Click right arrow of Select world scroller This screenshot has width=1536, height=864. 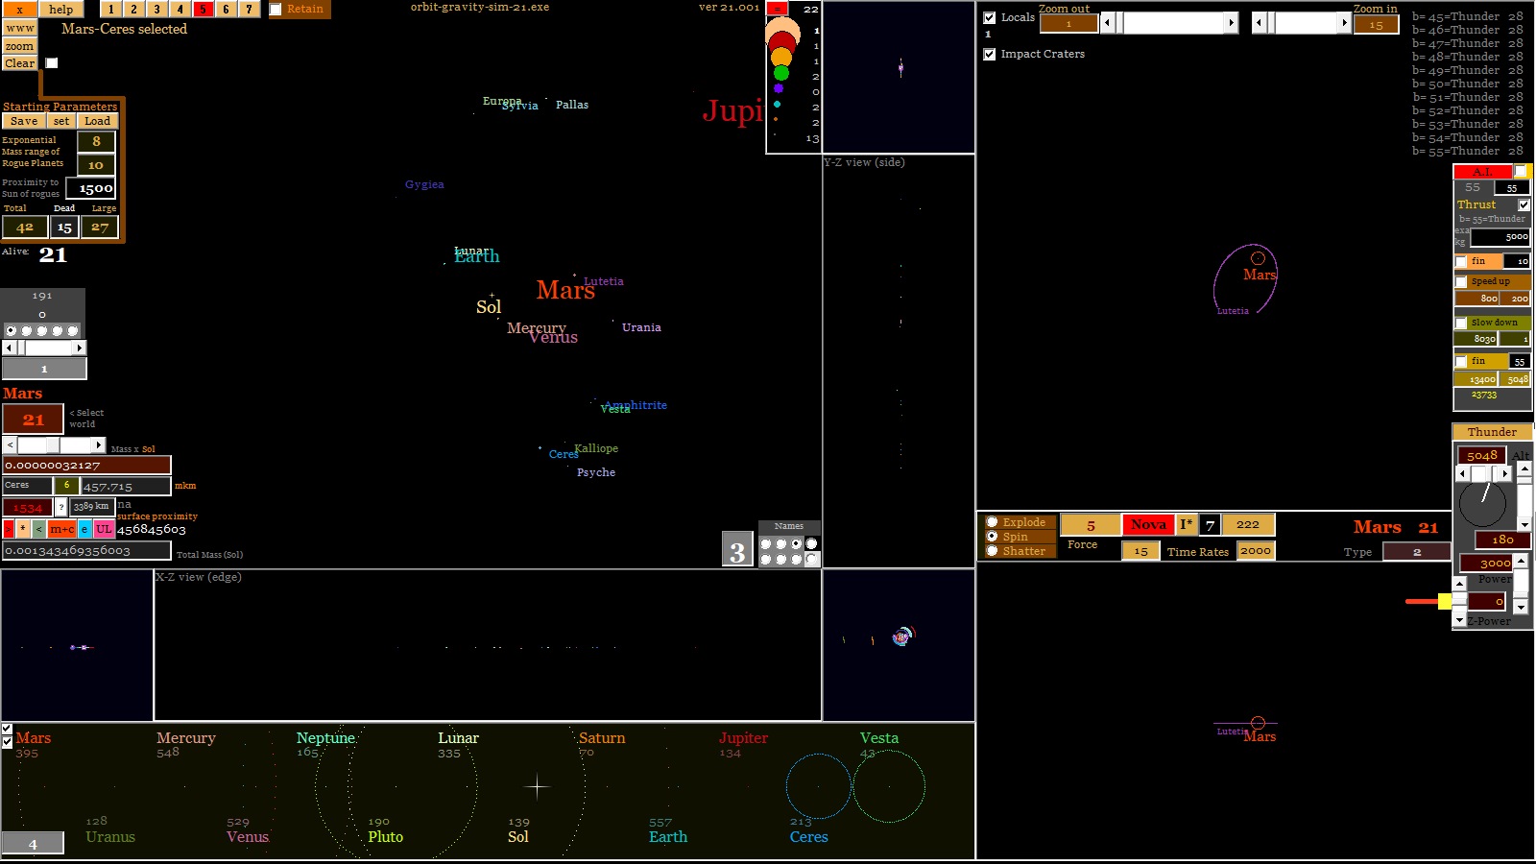point(98,445)
